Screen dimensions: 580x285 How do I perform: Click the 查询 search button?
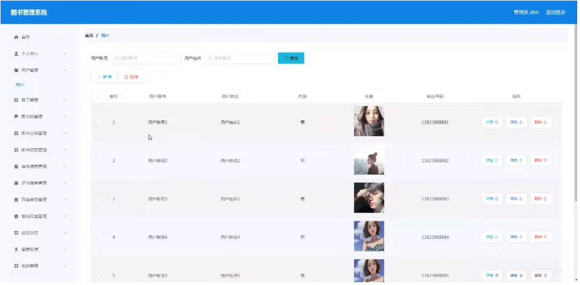291,58
